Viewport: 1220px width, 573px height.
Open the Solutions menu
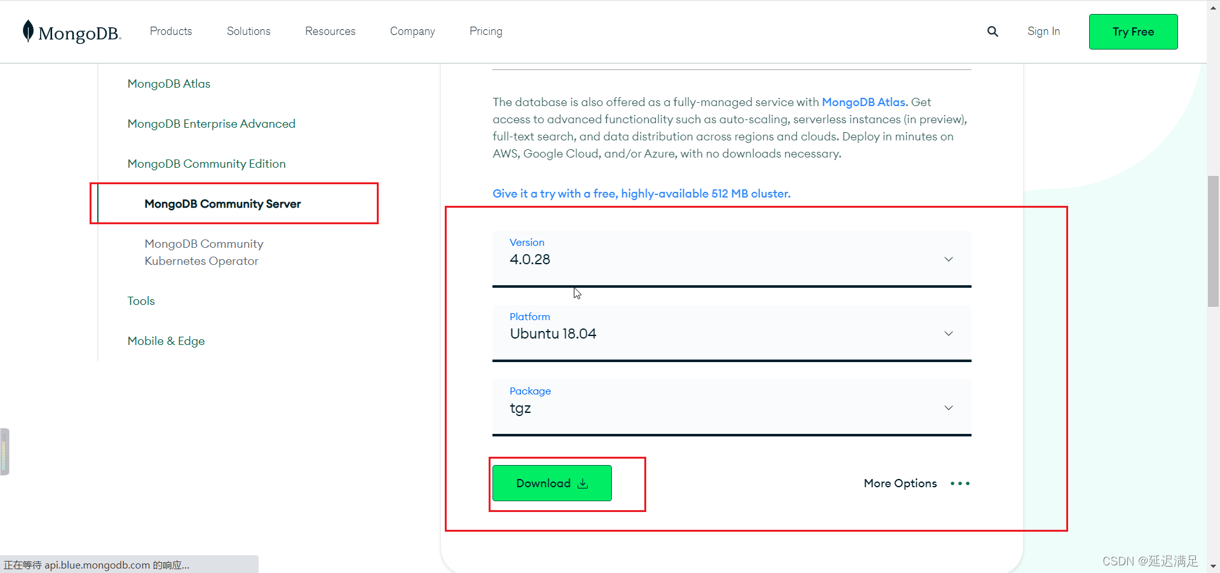(248, 31)
